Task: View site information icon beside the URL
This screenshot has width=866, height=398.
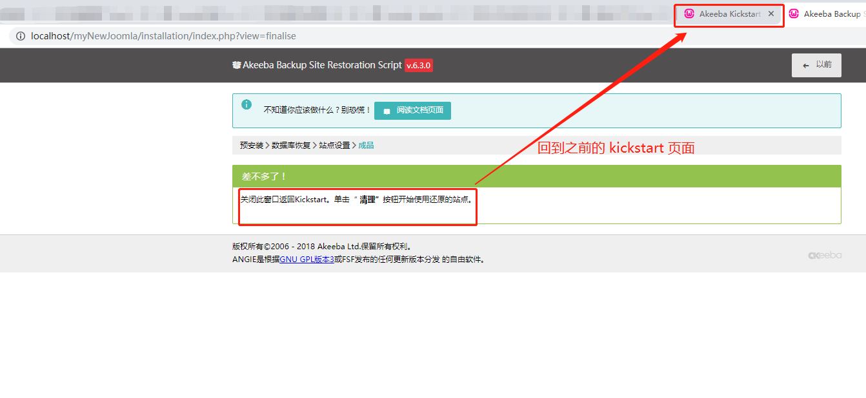Action: [21, 36]
